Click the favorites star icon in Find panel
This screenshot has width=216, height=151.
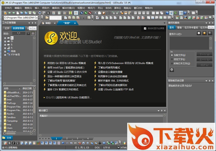pyautogui.click(x=205, y=33)
